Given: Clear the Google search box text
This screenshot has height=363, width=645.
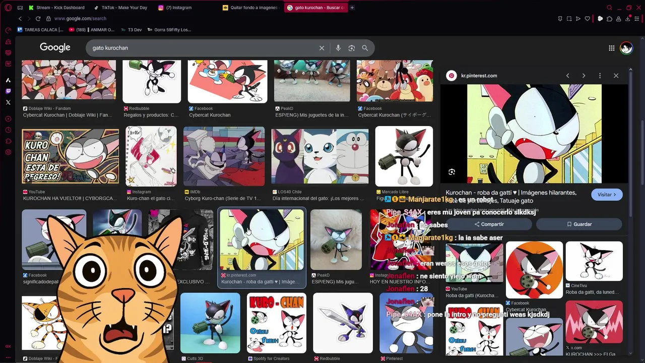Looking at the screenshot, I should pyautogui.click(x=321, y=48).
